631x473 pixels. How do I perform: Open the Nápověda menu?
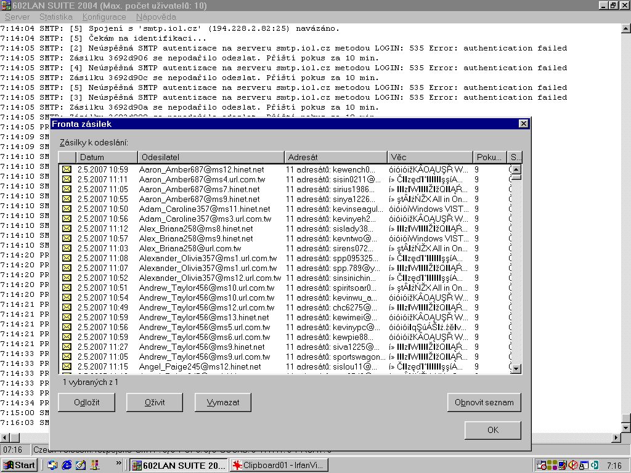156,17
